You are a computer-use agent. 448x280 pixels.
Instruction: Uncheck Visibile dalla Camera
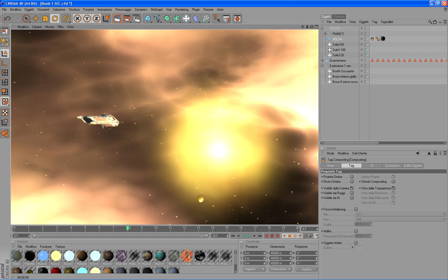point(352,188)
